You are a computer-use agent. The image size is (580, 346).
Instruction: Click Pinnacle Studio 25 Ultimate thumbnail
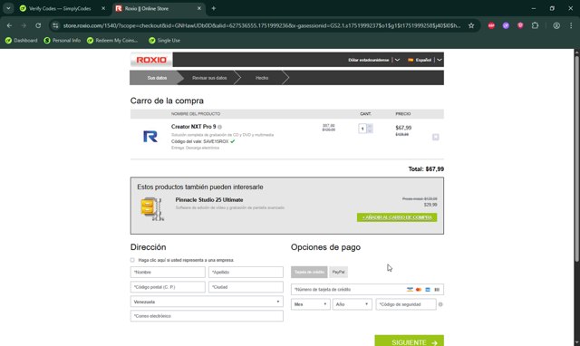[x=151, y=209]
